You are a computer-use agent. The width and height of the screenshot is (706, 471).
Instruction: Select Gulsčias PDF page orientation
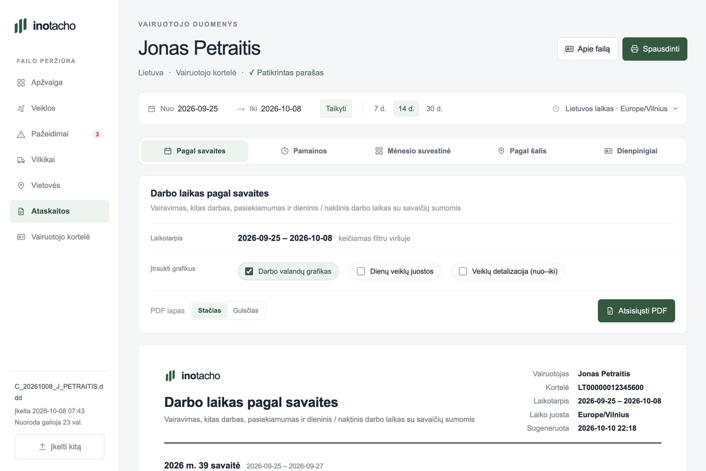[x=246, y=311]
